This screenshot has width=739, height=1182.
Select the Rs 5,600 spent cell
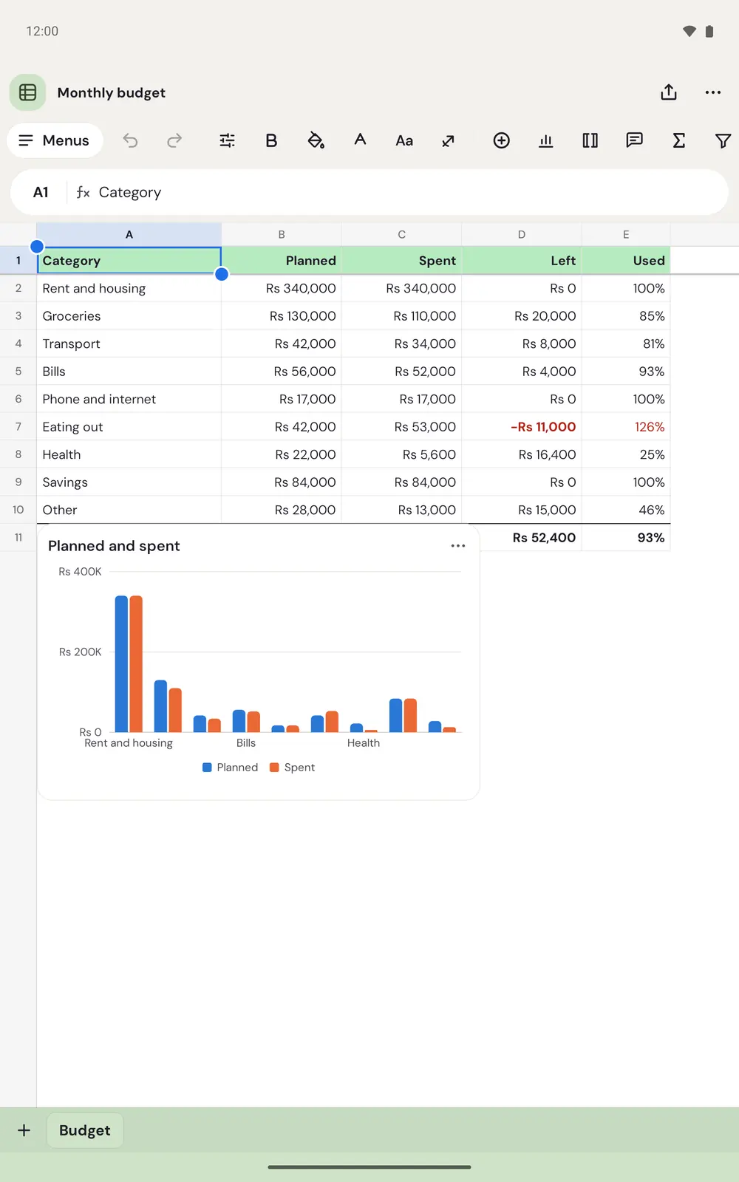[x=402, y=454]
